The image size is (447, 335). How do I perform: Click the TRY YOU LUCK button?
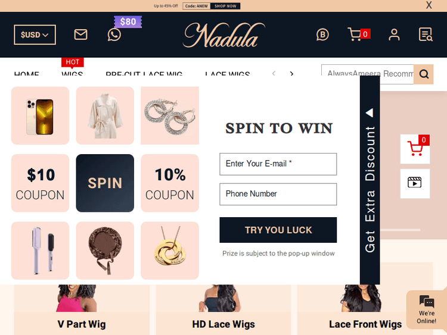[x=278, y=230]
